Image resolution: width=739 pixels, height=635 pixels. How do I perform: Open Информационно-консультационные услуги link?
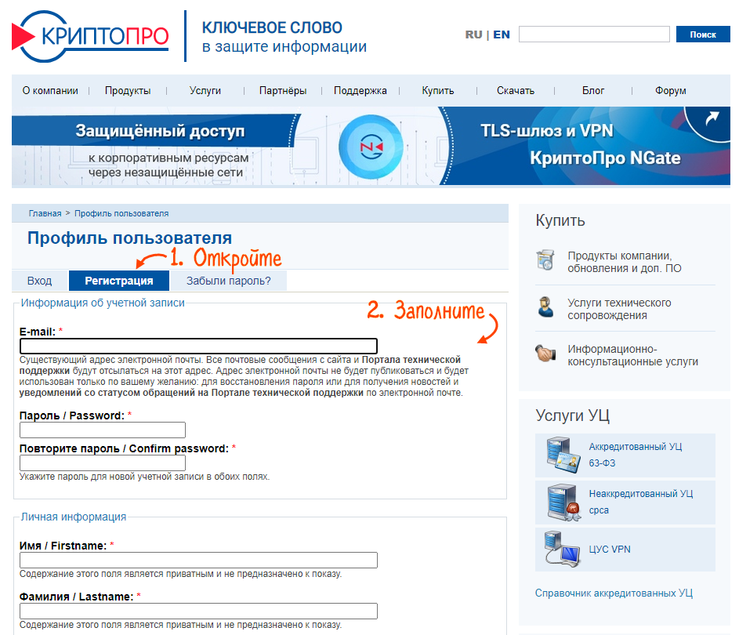click(632, 355)
